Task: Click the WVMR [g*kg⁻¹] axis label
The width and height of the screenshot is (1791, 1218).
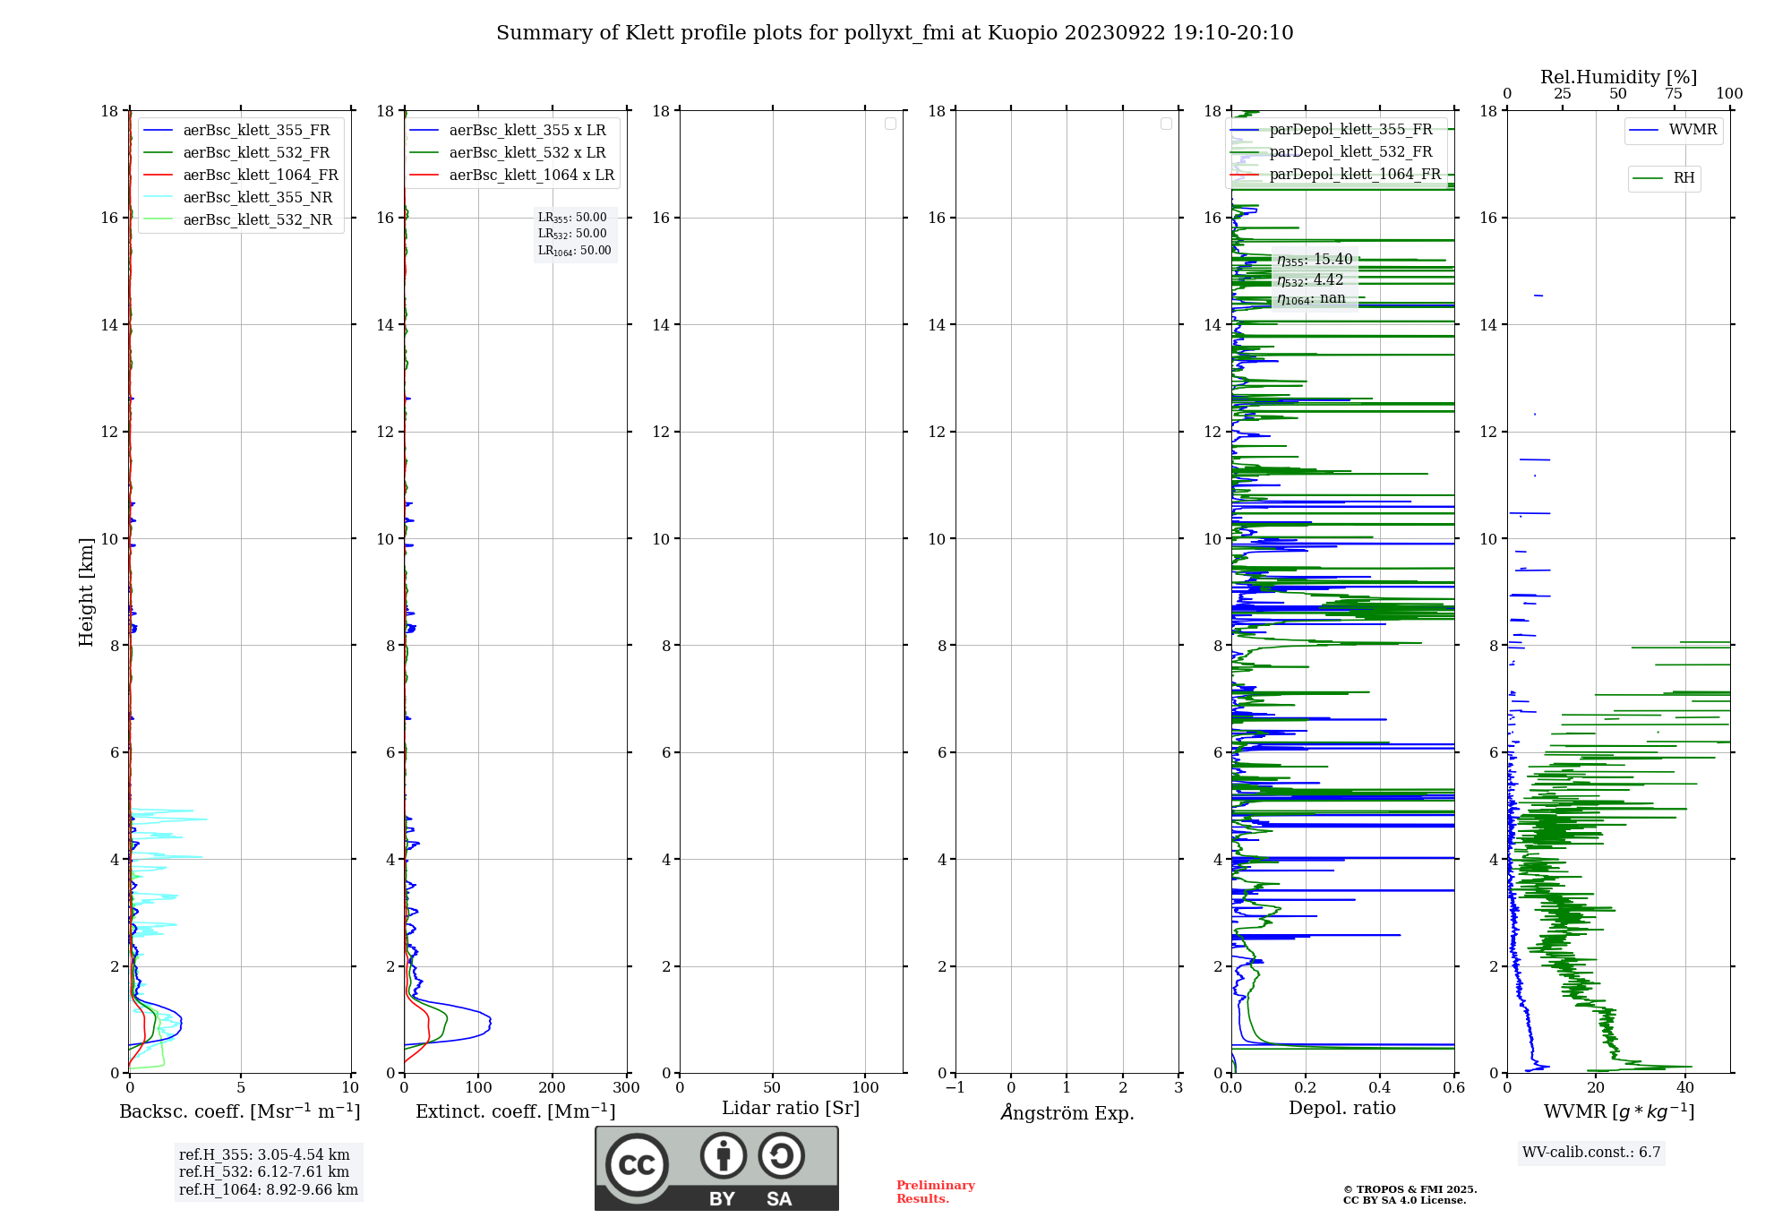Action: click(1619, 1111)
